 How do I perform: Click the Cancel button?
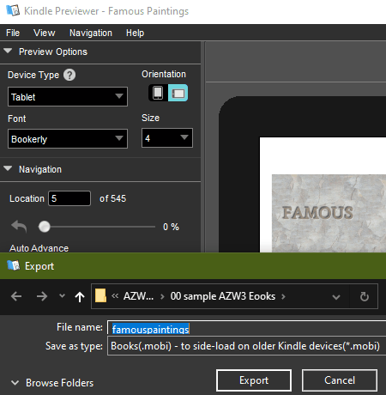point(340,380)
